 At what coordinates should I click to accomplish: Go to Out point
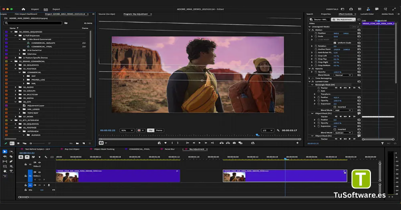pos(212,143)
